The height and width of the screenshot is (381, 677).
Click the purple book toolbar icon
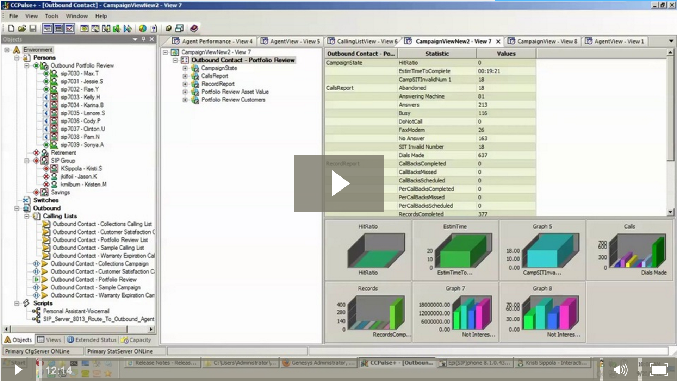194,28
